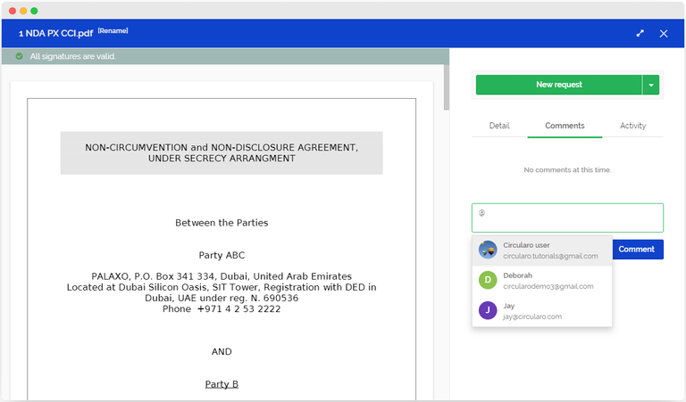Screen dimensions: 686x402
Task: Click Jay's purple J avatar
Action: pyautogui.click(x=488, y=310)
